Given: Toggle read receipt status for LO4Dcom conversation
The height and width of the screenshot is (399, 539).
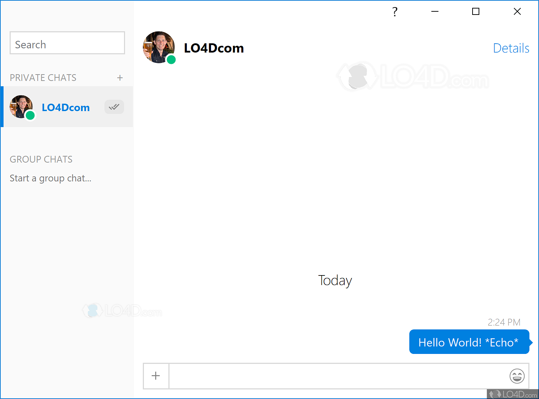Looking at the screenshot, I should pyautogui.click(x=114, y=106).
